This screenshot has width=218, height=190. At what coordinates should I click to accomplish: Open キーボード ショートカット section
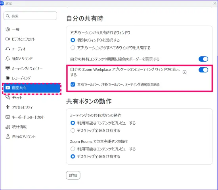coord(32,117)
